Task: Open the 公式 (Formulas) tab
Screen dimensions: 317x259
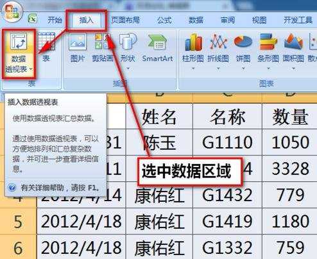Action: click(x=164, y=20)
